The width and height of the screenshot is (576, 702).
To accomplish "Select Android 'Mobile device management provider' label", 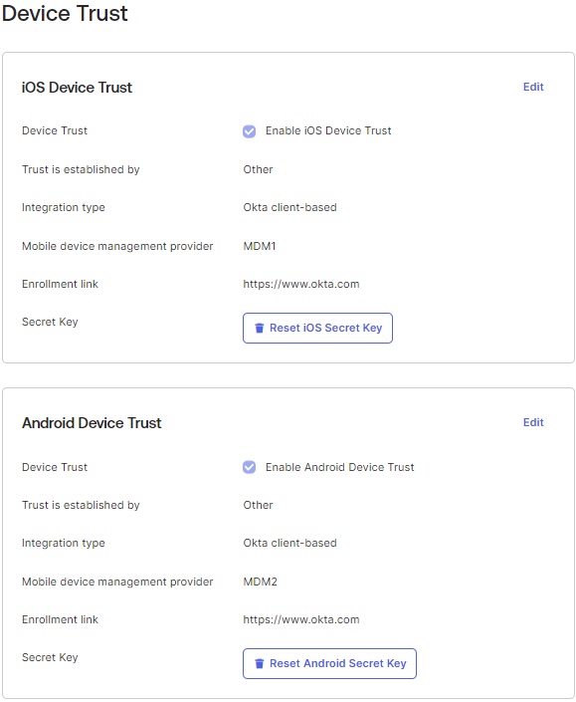I will click(x=117, y=582).
